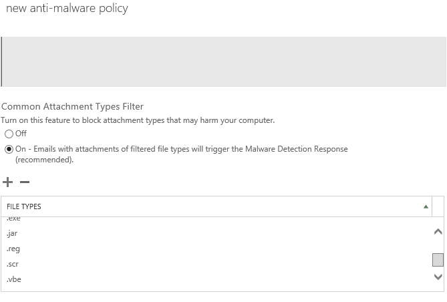This screenshot has height=302, width=447.
Task: Select the .jar file type entry
Action: coord(13,233)
